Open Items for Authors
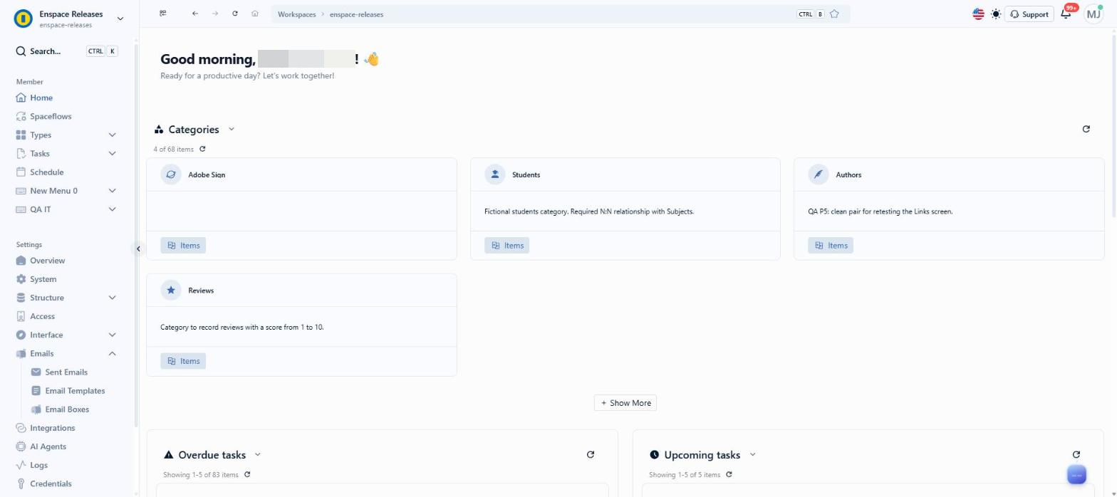This screenshot has width=1117, height=497. pyautogui.click(x=831, y=245)
